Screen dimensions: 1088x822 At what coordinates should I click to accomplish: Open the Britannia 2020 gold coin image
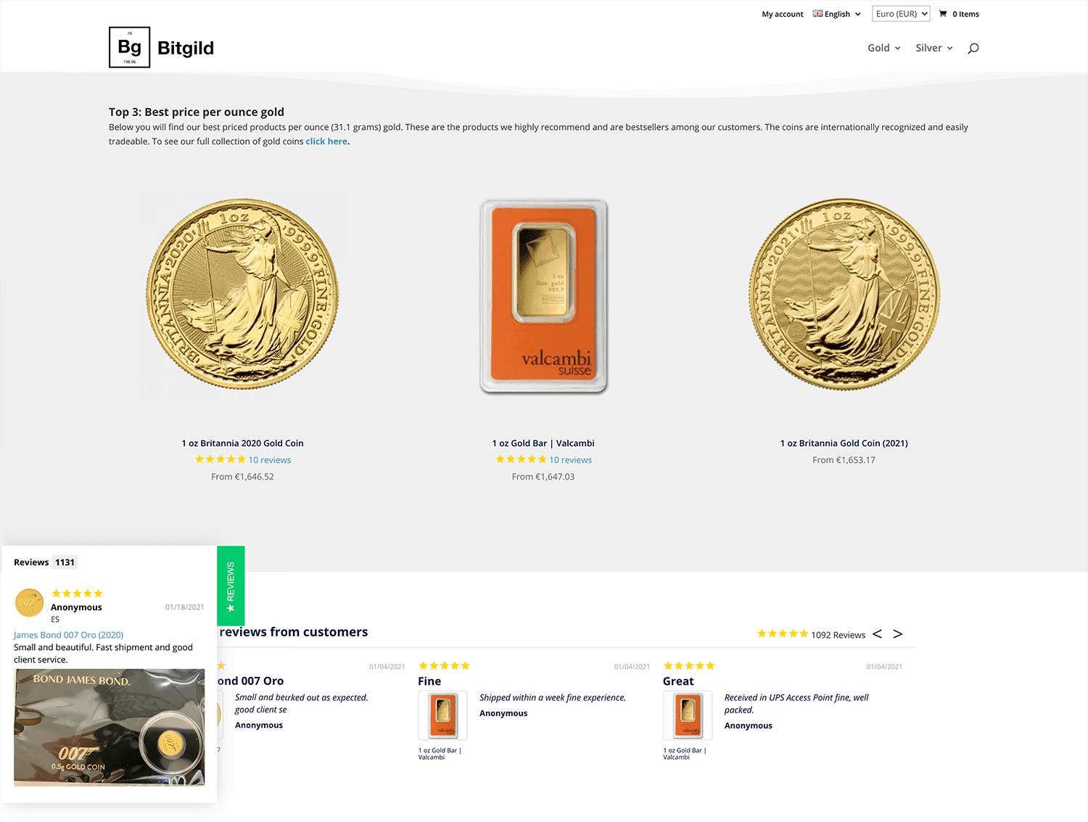pyautogui.click(x=242, y=294)
